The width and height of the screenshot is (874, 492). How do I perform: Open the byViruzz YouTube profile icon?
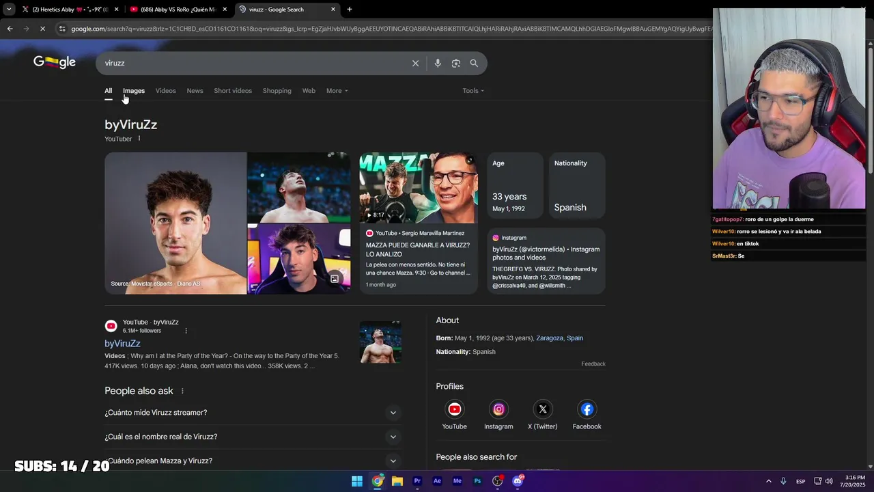pos(454,409)
